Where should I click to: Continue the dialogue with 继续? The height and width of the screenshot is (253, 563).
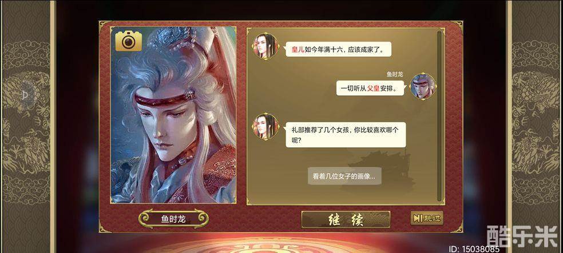point(346,219)
